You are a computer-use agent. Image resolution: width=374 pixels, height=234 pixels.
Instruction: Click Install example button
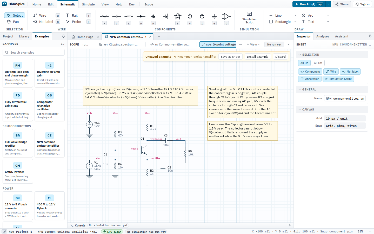pyautogui.click(x=258, y=57)
